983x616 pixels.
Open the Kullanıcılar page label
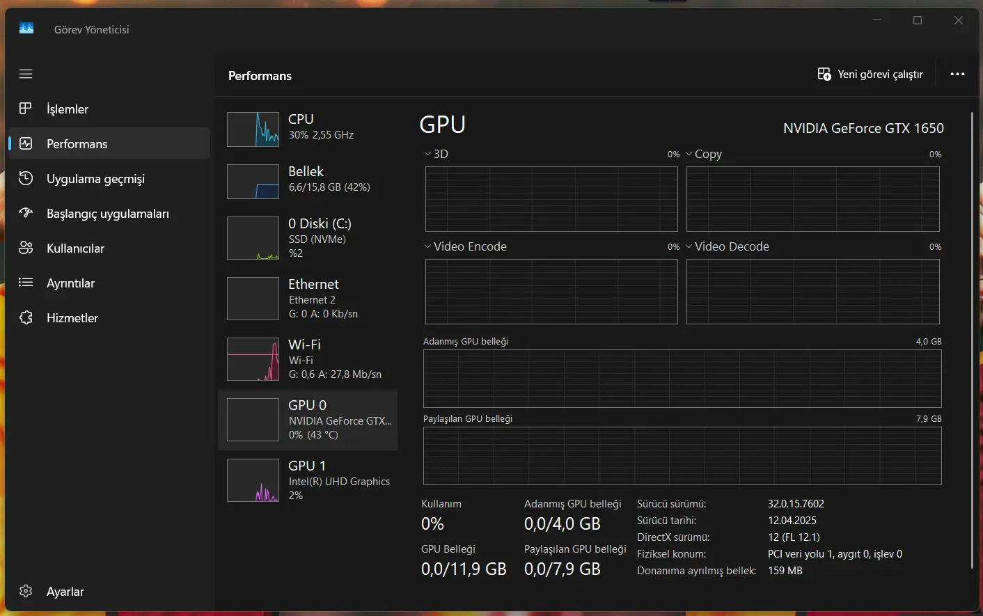pos(75,248)
